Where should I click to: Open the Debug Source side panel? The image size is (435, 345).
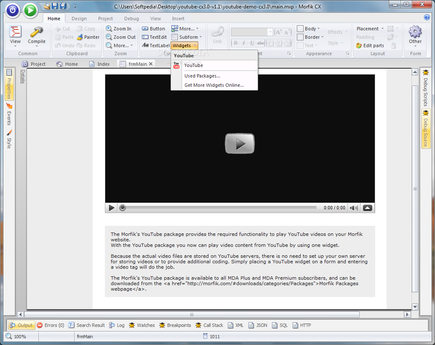tap(426, 129)
